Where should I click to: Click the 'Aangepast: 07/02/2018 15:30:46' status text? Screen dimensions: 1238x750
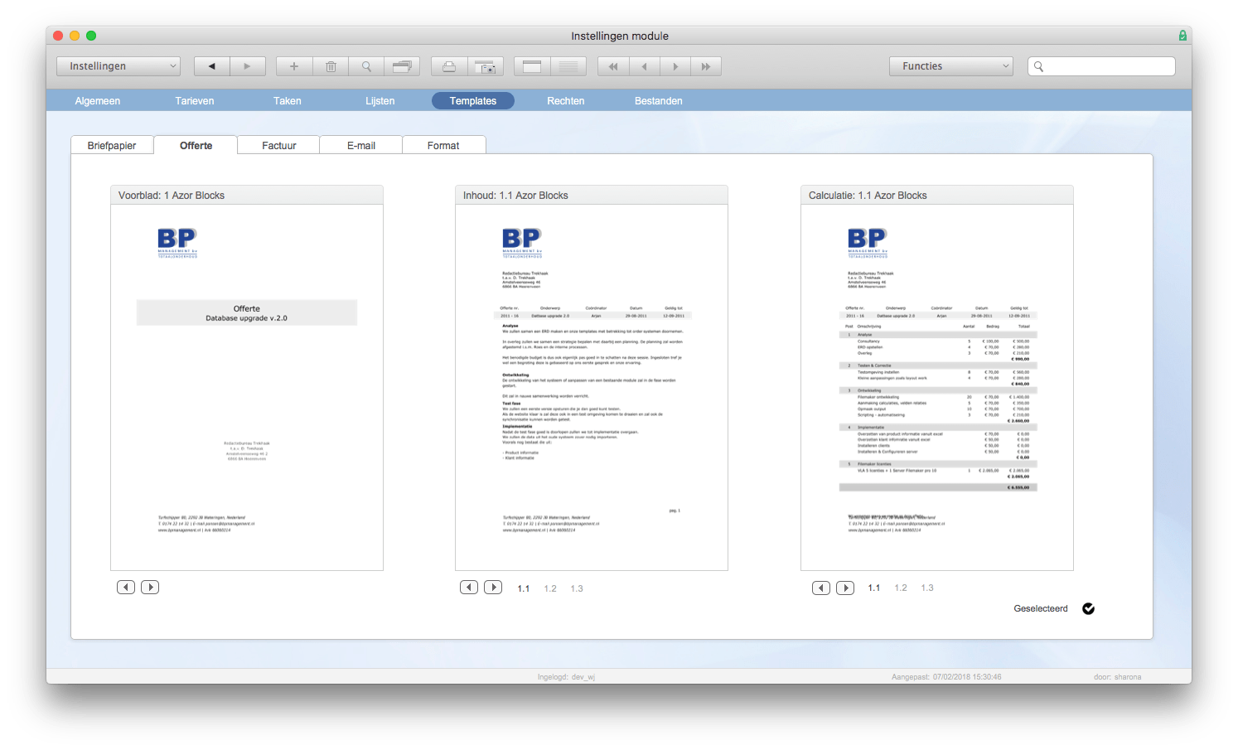point(946,677)
